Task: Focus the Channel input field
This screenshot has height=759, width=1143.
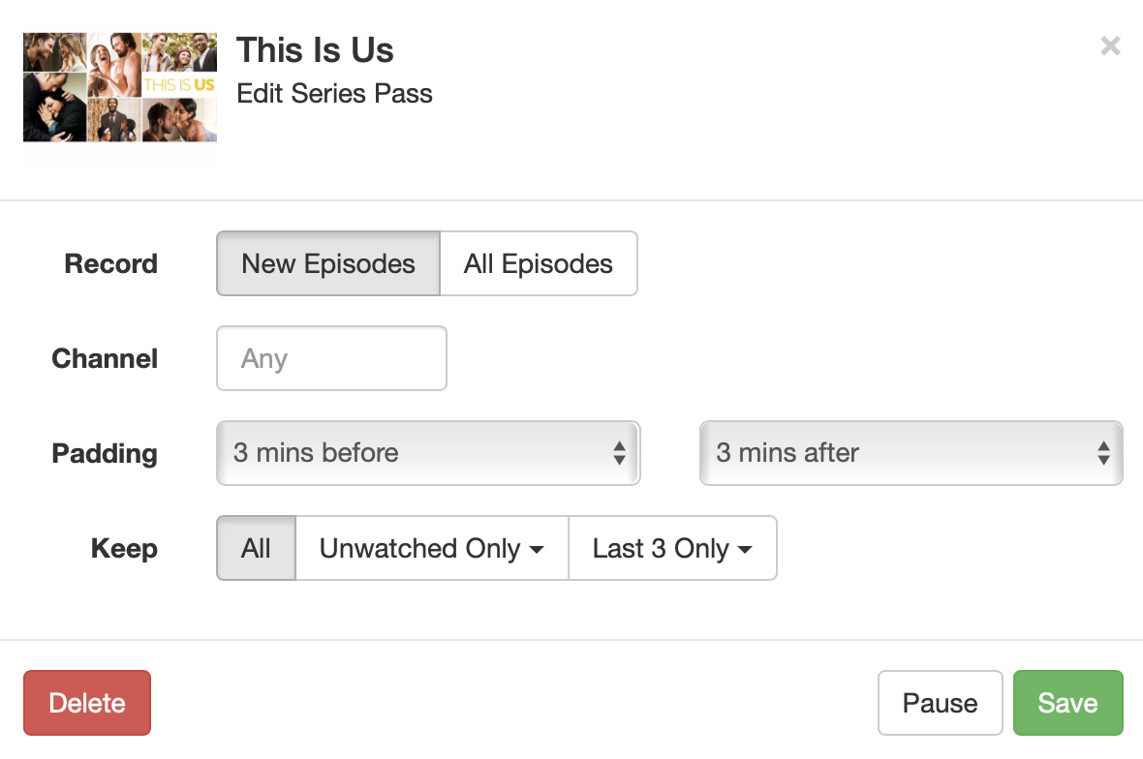Action: (x=331, y=358)
